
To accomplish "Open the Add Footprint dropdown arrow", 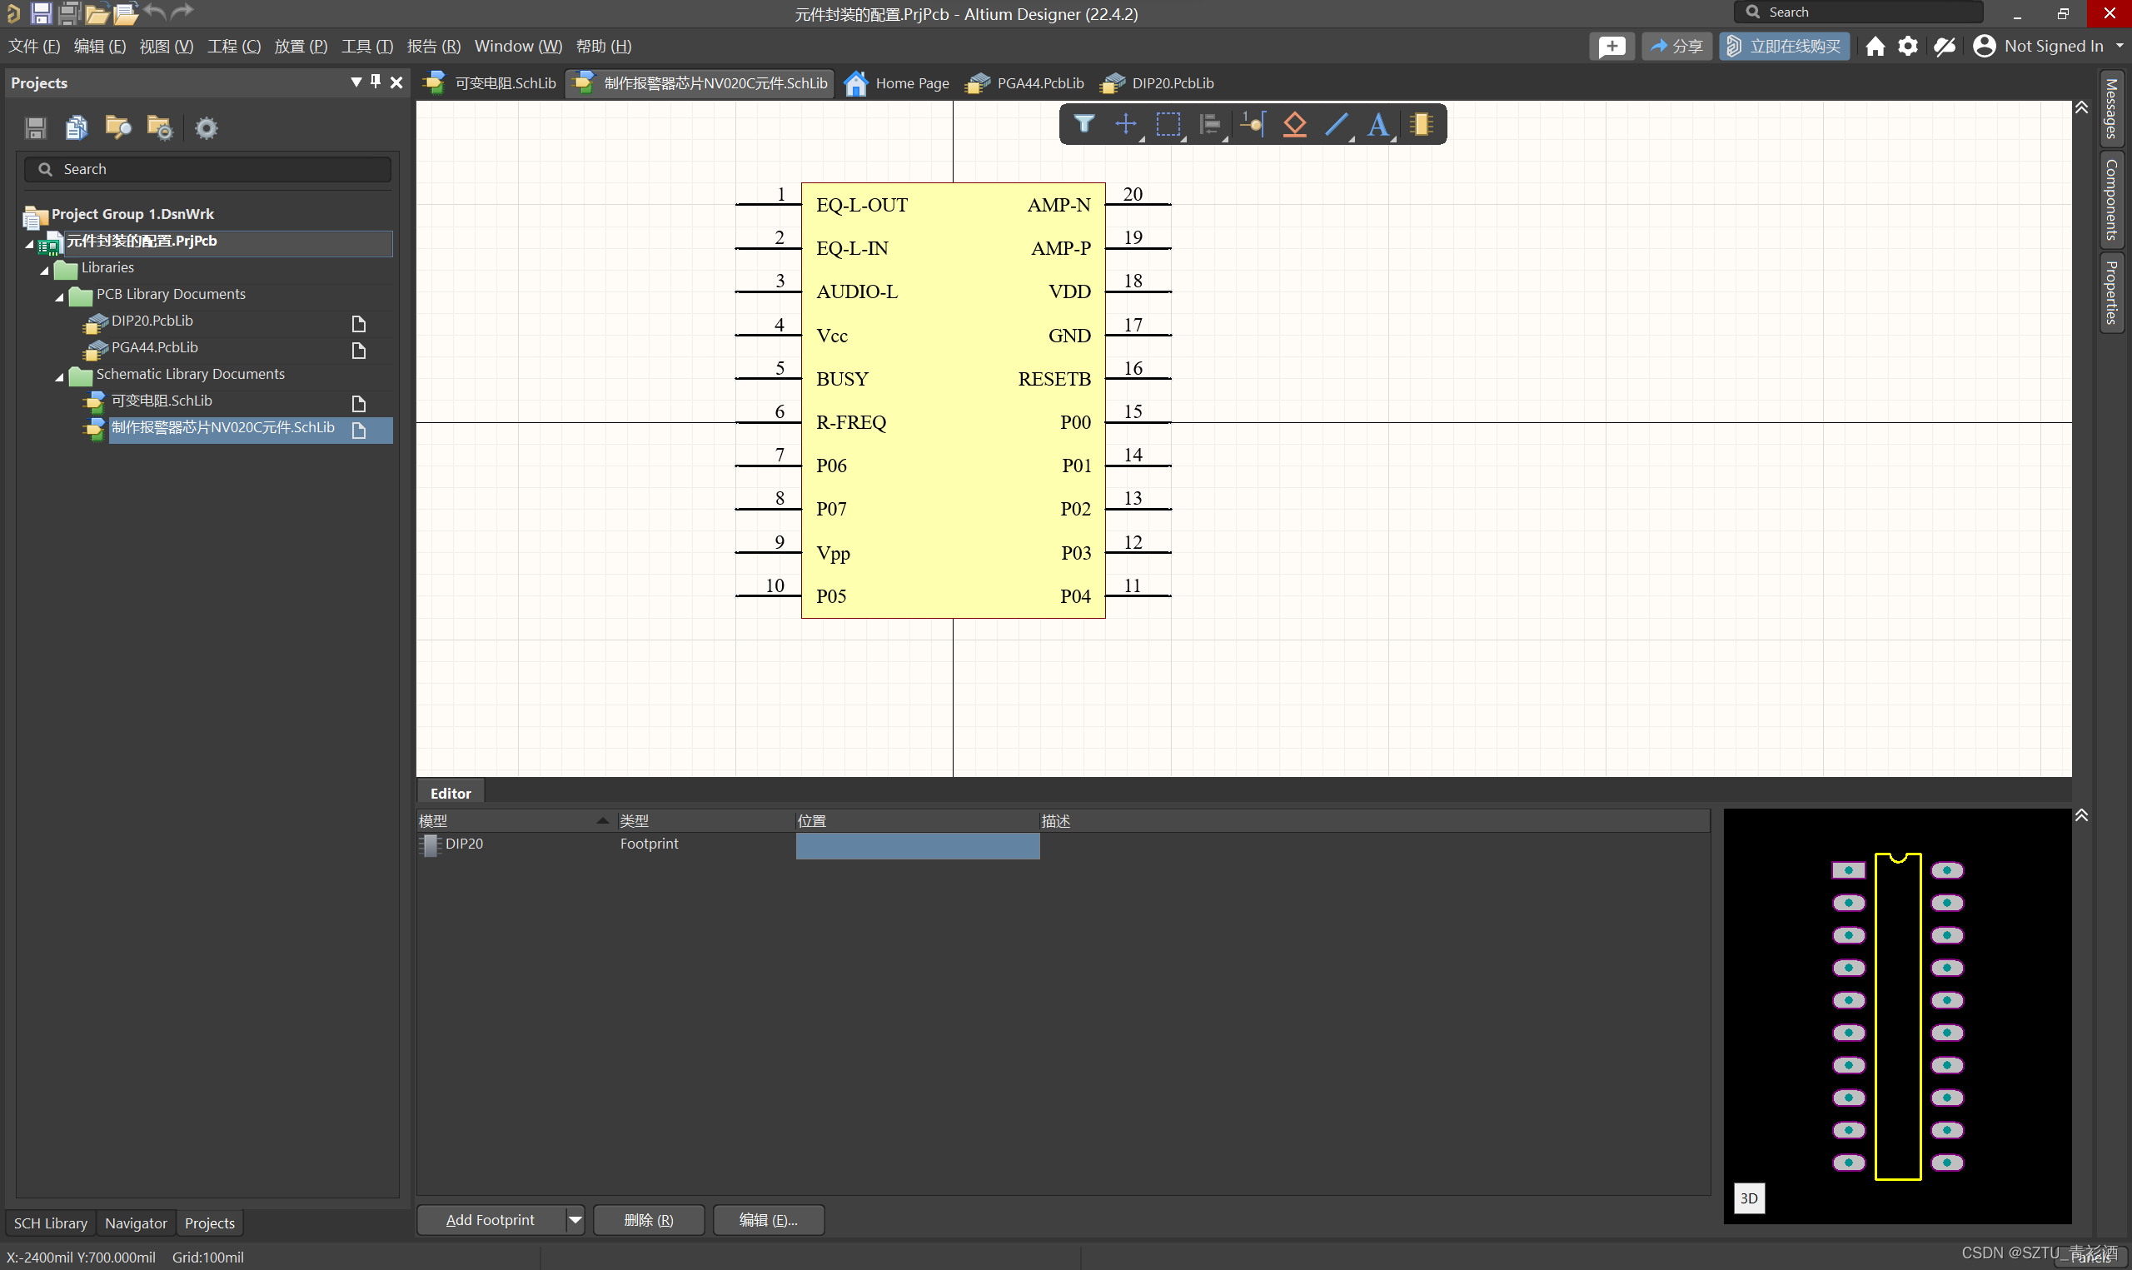I will coord(575,1219).
